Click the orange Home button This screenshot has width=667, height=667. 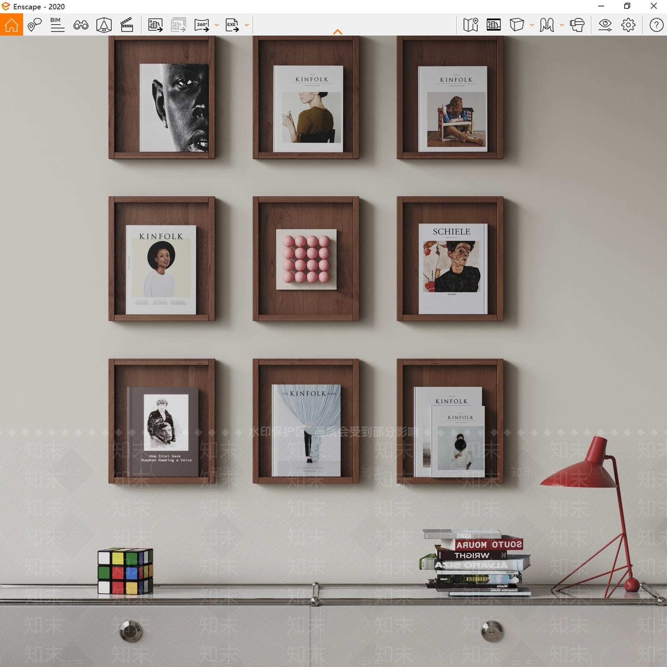[x=11, y=25]
